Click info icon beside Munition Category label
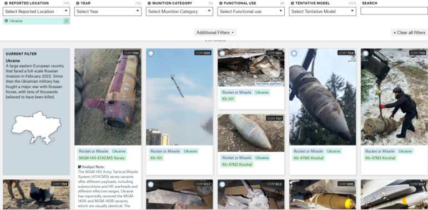The width and height of the screenshot is (428, 210). [149, 3]
